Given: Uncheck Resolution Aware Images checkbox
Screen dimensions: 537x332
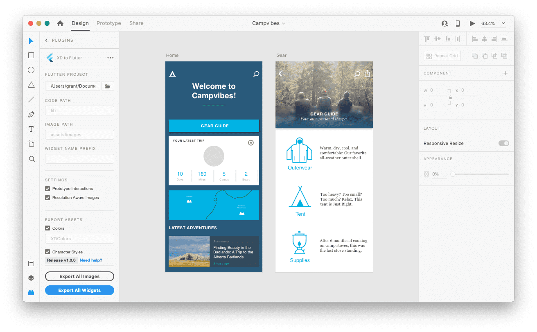Looking at the screenshot, I should click(x=47, y=198).
